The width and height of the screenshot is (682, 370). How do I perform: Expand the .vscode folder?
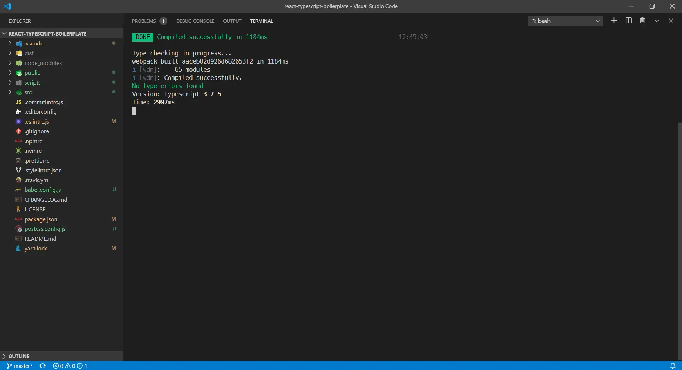(x=61, y=43)
